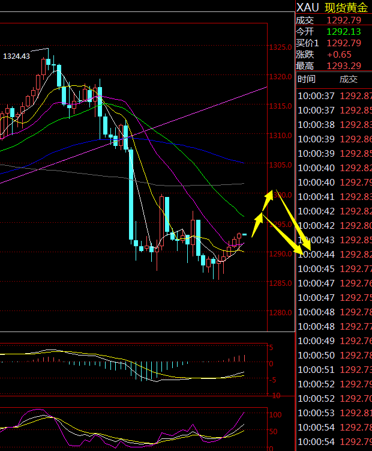Select the 涨跌 +0.65 row
Screen dimensions: 372x451
[x=334, y=55]
